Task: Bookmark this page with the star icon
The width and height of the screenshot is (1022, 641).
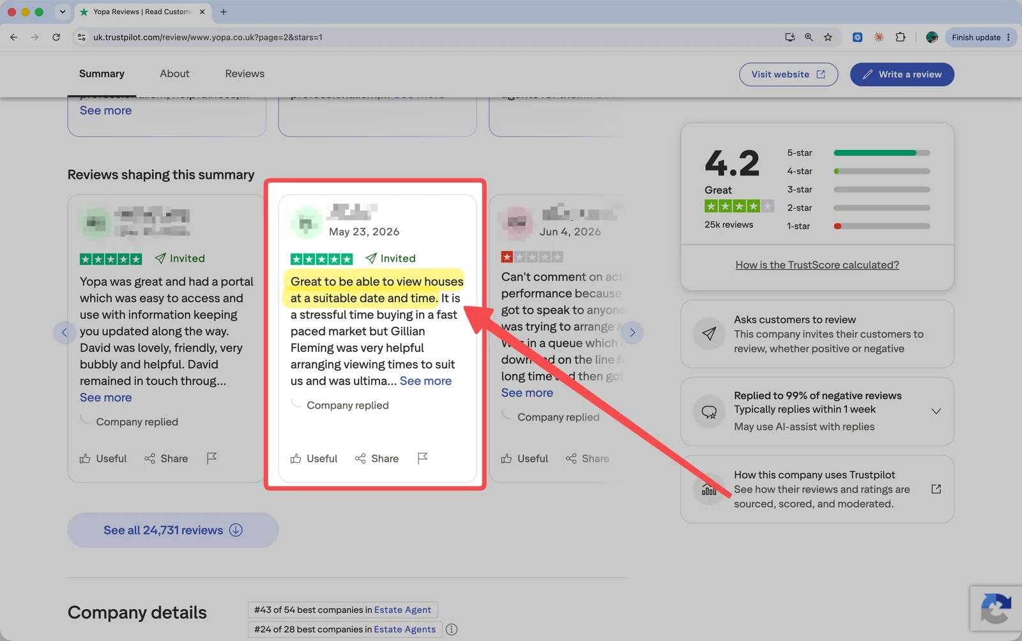Action: tap(828, 37)
